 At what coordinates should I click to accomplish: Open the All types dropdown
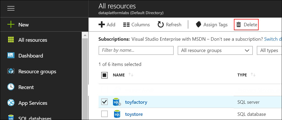click(x=269, y=50)
